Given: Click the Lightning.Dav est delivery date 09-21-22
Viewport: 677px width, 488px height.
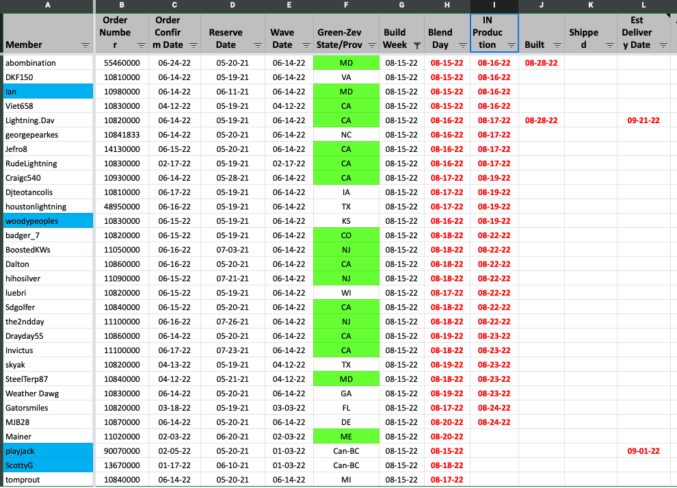Looking at the screenshot, I should coord(643,120).
